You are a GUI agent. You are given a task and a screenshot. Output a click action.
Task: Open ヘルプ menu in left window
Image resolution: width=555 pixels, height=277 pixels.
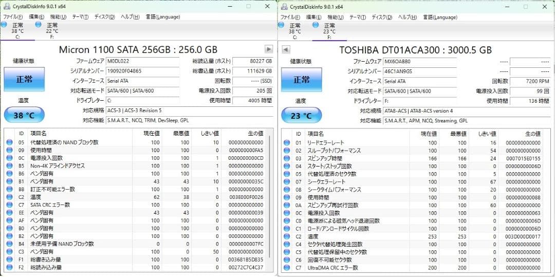pyautogui.click(x=130, y=17)
